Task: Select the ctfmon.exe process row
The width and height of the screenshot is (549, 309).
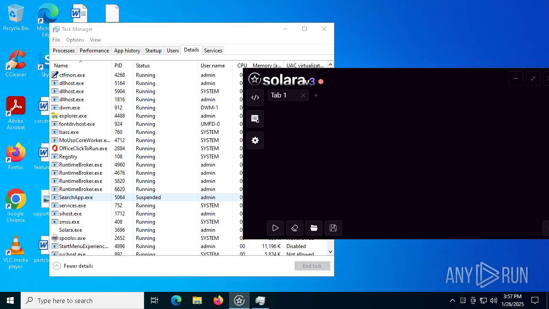Action: pos(147,75)
